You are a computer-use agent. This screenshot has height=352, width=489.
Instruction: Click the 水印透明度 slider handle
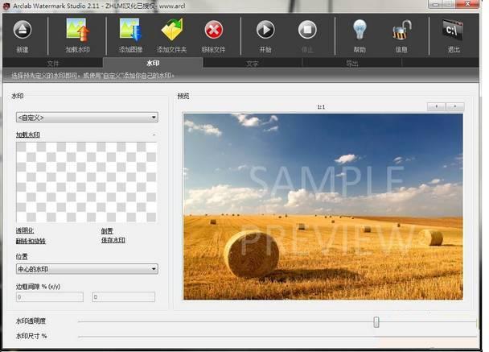click(x=376, y=321)
